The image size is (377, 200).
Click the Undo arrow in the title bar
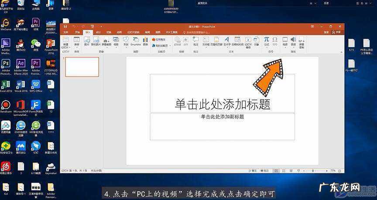[x=74, y=27]
